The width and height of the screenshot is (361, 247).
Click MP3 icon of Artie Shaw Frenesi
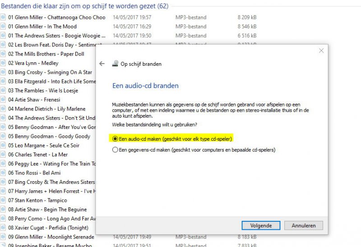(x=3, y=100)
